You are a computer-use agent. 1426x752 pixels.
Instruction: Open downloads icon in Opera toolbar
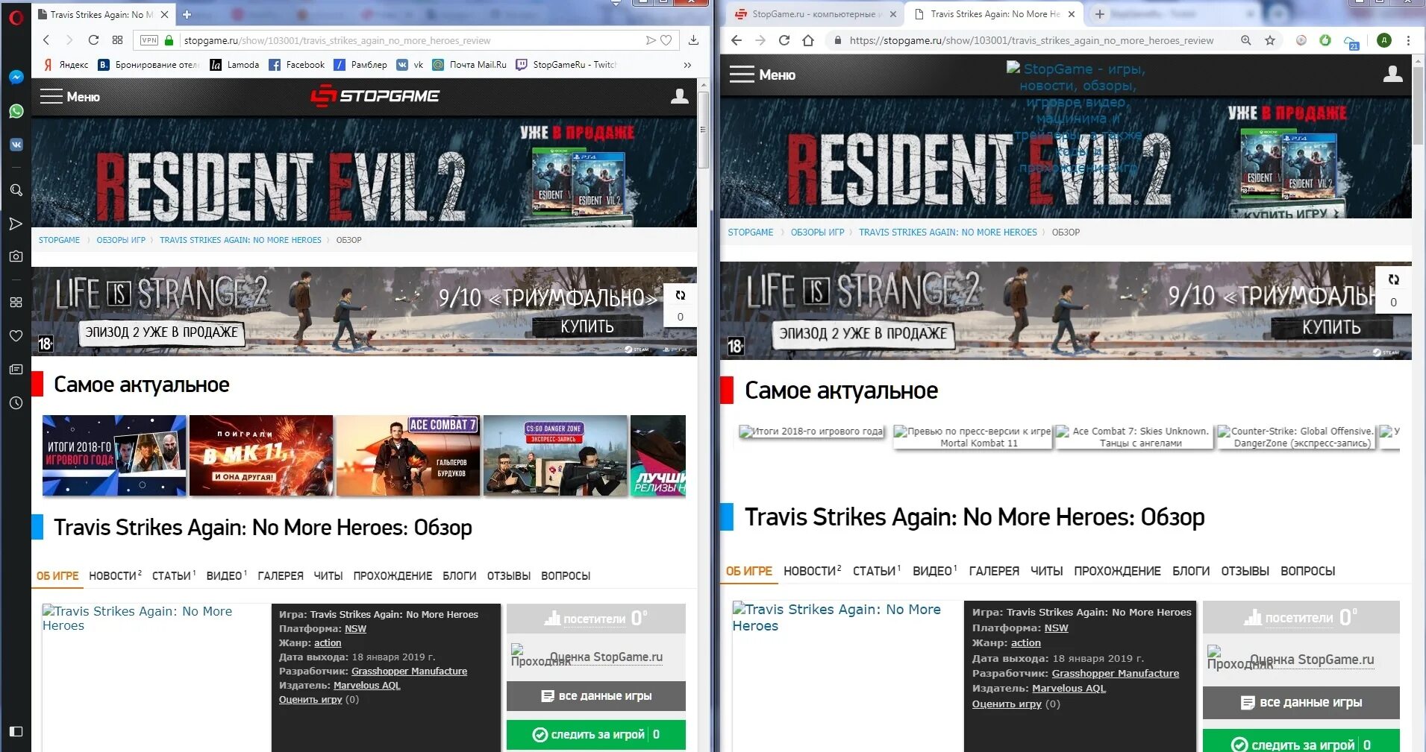tap(693, 40)
